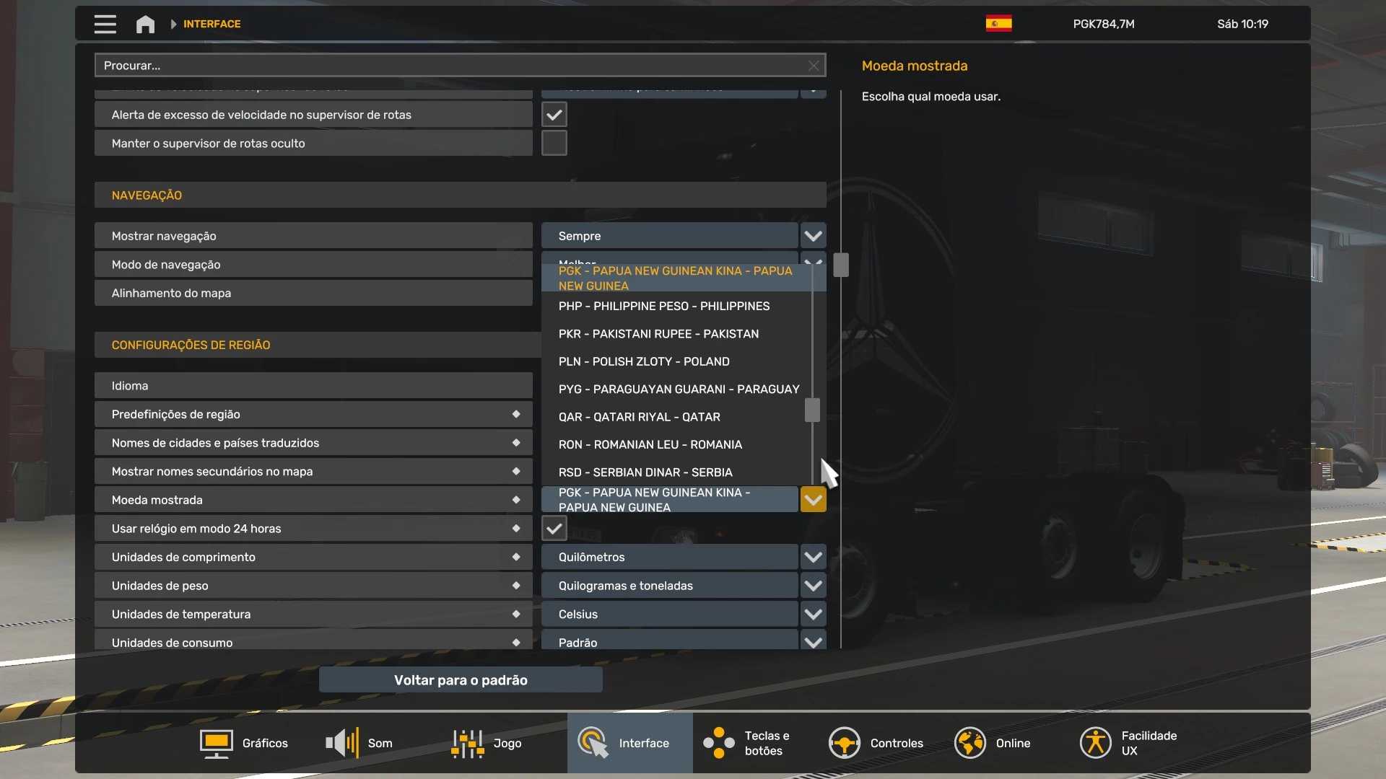
Task: Click the Spanish flag language icon
Action: click(x=998, y=24)
